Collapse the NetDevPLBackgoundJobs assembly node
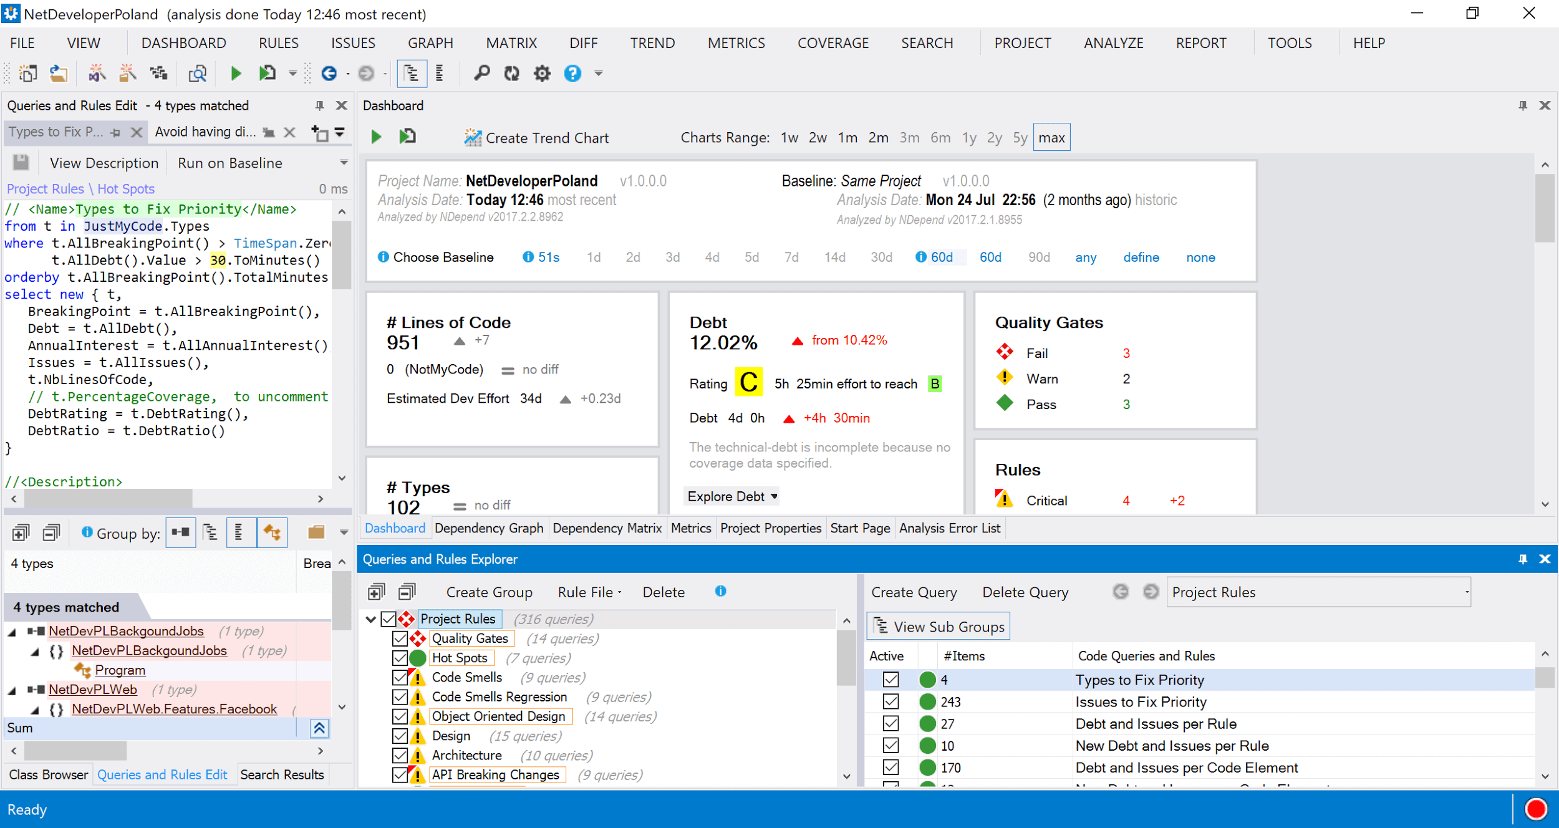The width and height of the screenshot is (1559, 828). click(12, 632)
